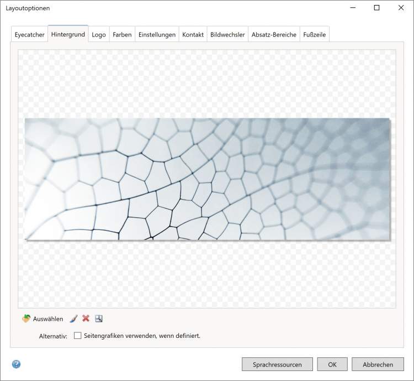The height and width of the screenshot is (381, 414).
Task: Open help via blue question mark icon
Action: tap(16, 364)
